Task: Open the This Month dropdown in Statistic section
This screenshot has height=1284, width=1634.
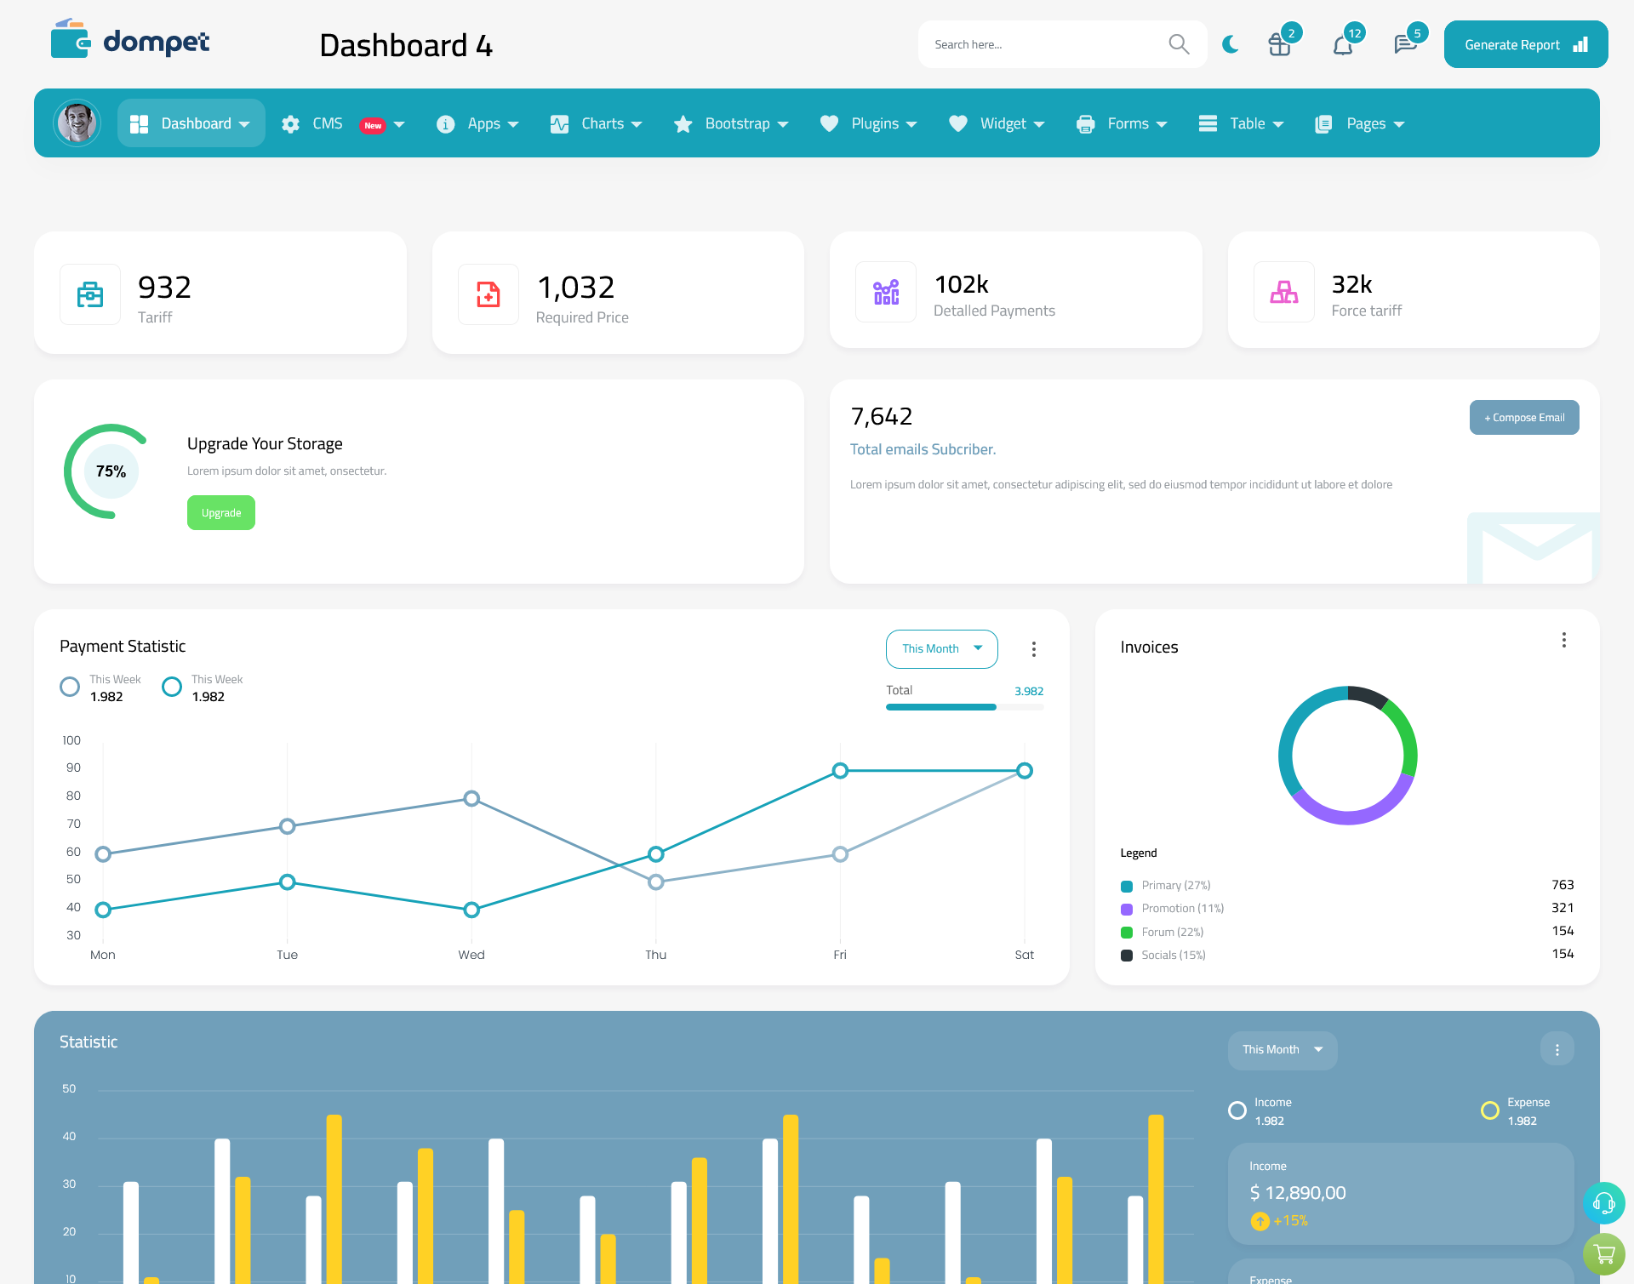Action: point(1280,1049)
